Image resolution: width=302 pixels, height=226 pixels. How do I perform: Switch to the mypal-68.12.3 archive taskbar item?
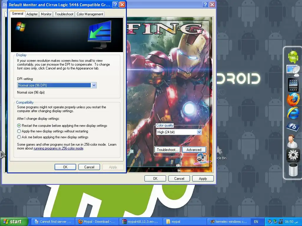[141, 222]
